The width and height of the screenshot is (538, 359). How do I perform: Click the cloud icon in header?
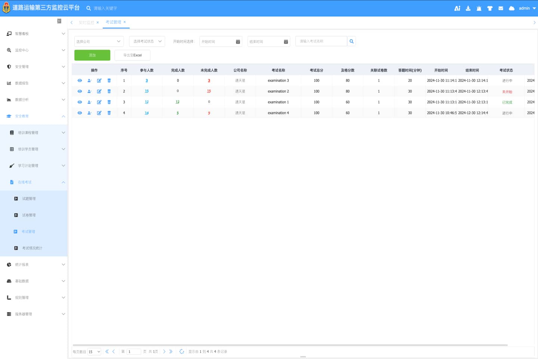511,8
